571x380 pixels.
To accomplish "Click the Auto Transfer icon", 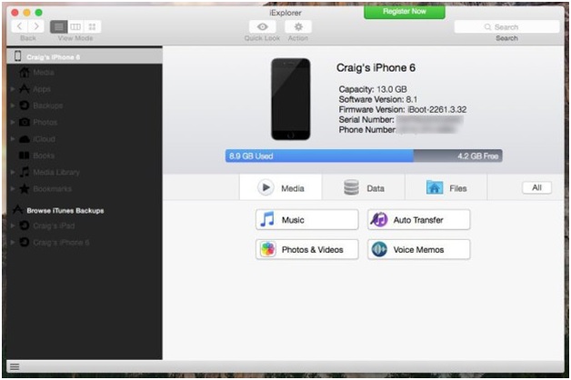I will [x=378, y=220].
